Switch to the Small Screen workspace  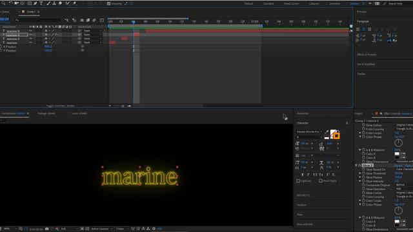point(291,4)
